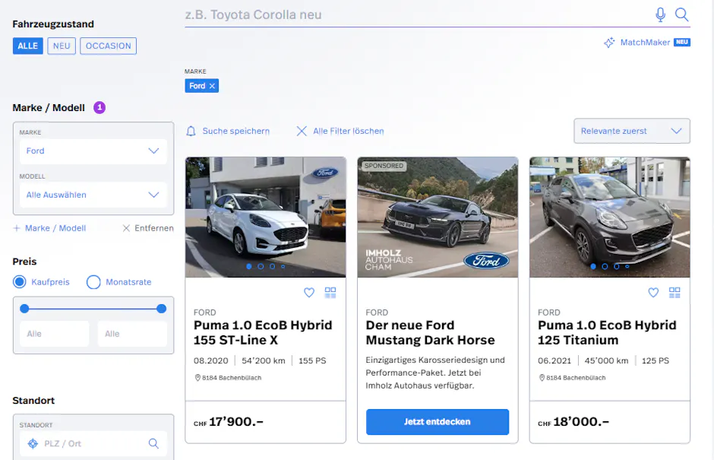This screenshot has height=460, width=714.
Task: Open the white Ford Puma photo
Action: pos(266,217)
